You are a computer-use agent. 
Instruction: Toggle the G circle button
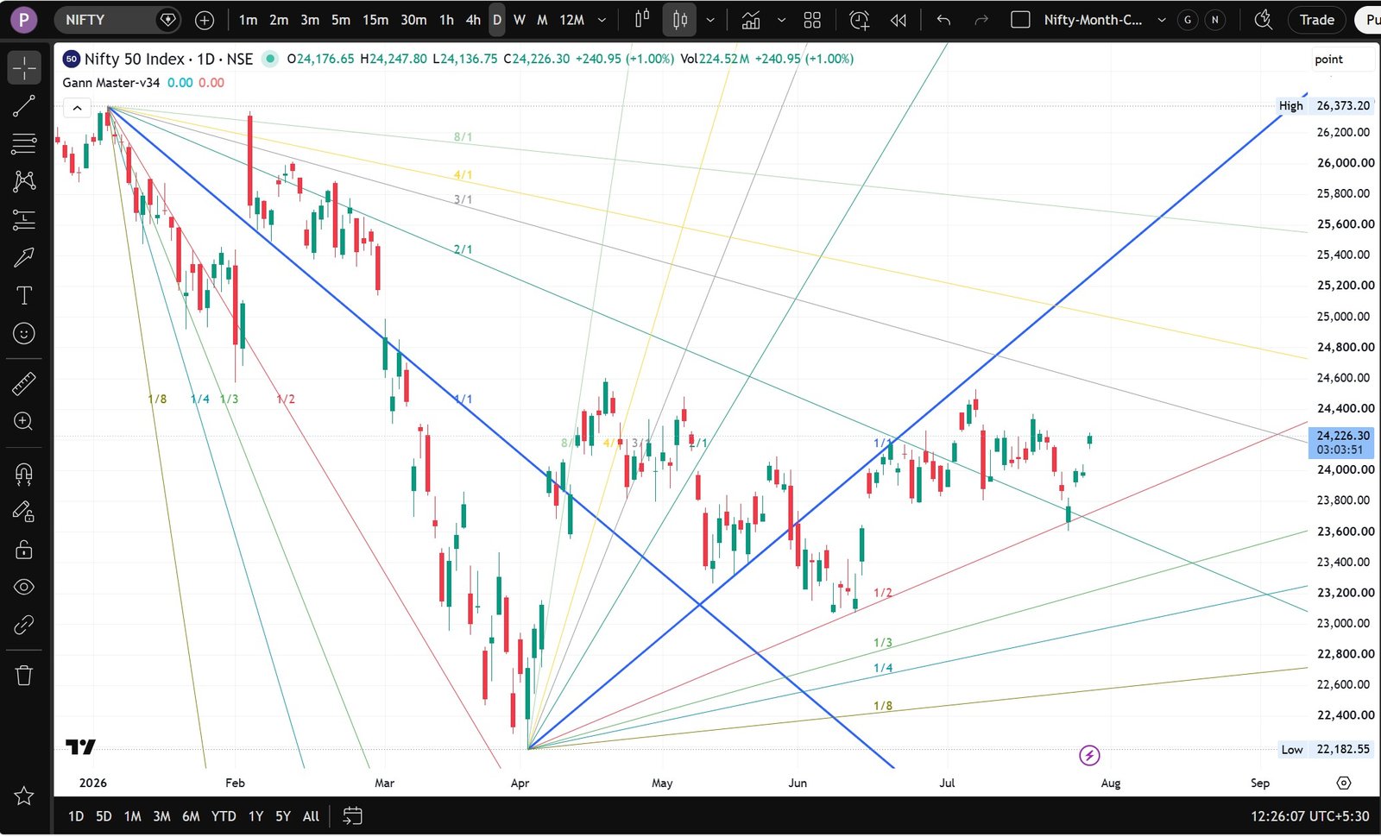[x=1189, y=20]
